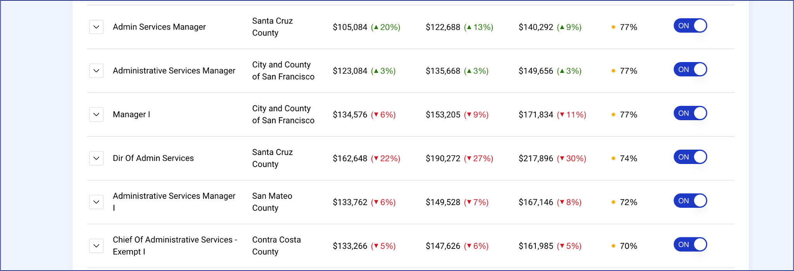Toggle off Admin Services Manager switch
This screenshot has height=271, width=794.
pyautogui.click(x=690, y=26)
